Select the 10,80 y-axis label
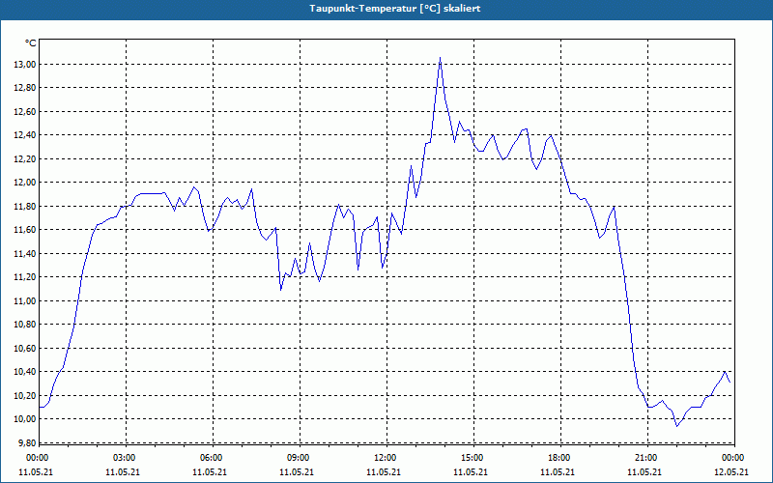This screenshot has width=773, height=483. 23,325
